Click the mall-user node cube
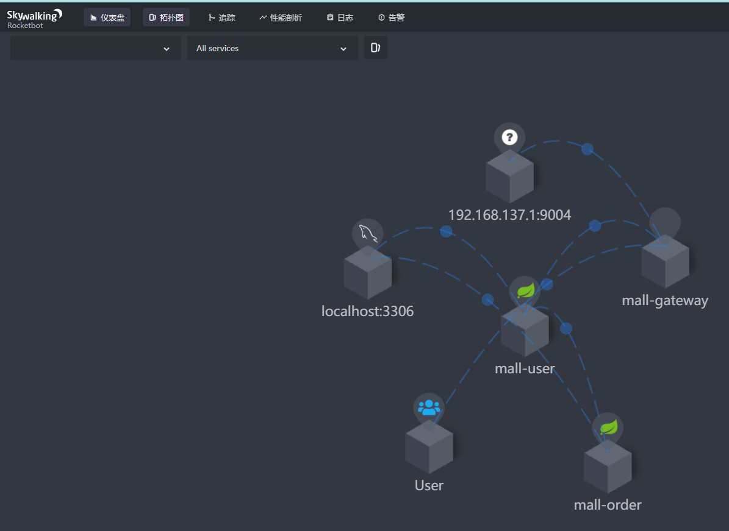 point(525,330)
